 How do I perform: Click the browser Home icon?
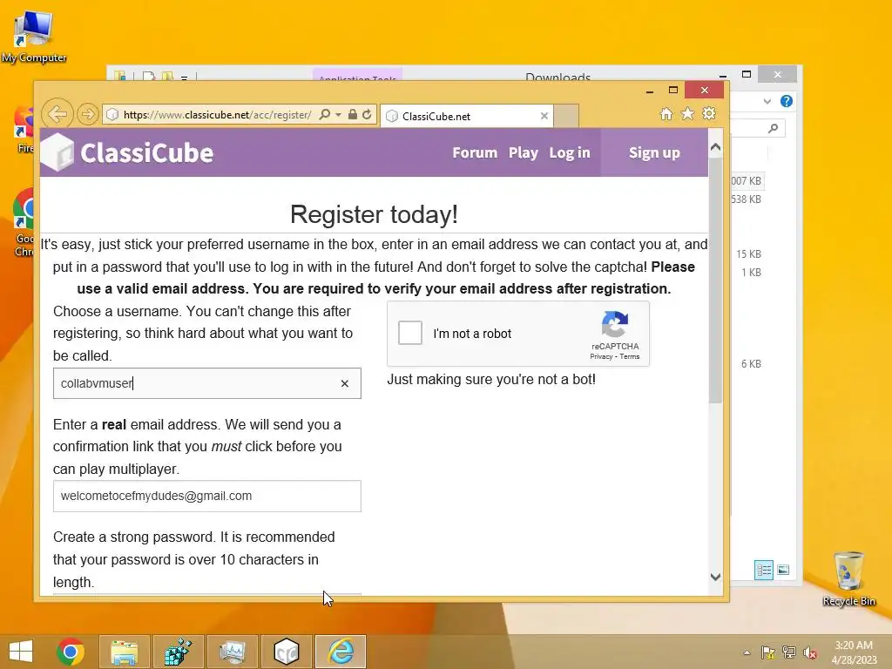(x=666, y=114)
